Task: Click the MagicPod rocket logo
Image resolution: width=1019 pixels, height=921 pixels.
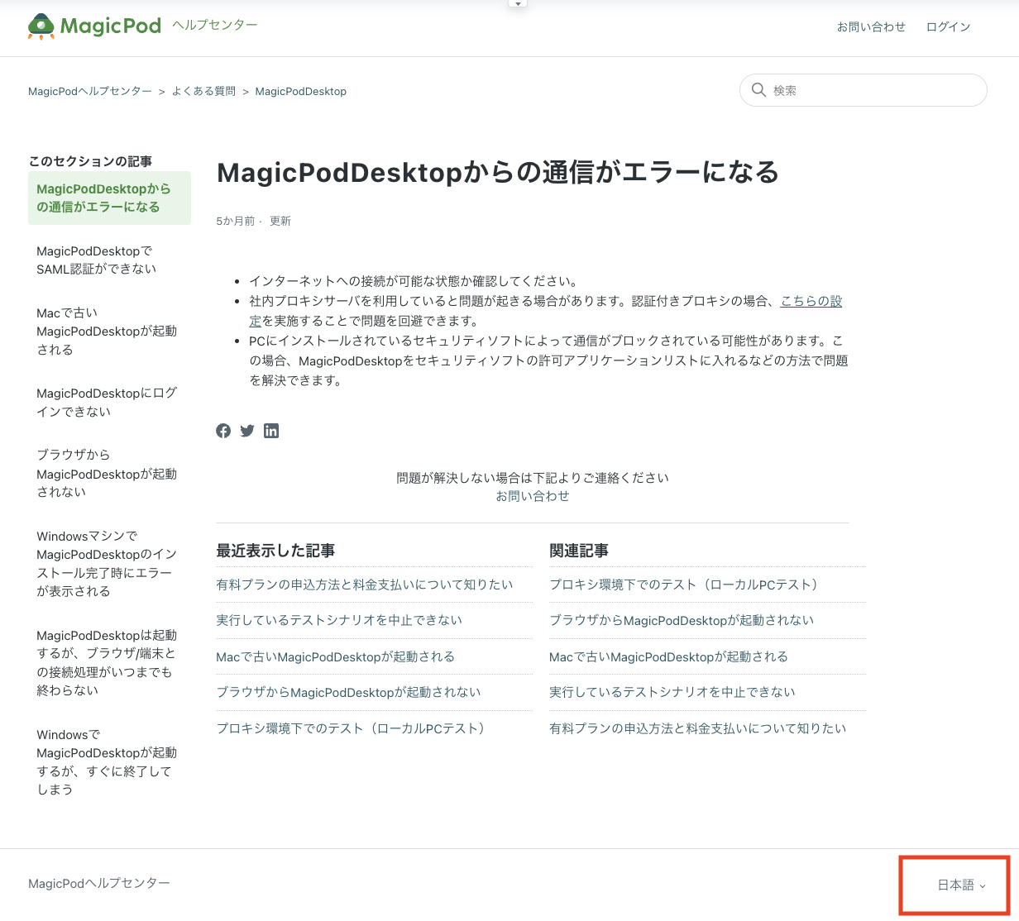Action: pos(94,26)
